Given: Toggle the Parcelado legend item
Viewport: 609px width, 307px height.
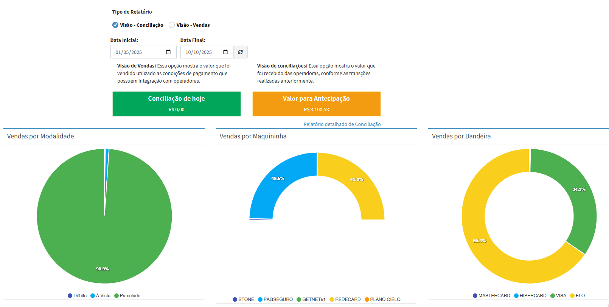Looking at the screenshot, I should point(127,296).
